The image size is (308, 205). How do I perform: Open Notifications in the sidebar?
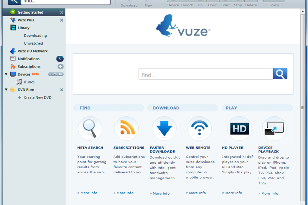[28, 59]
